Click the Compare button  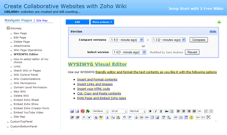[199, 40]
